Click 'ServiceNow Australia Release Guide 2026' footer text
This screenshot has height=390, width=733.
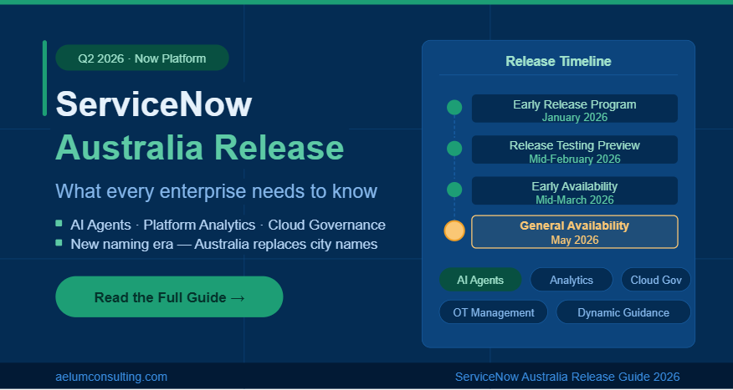[567, 377]
